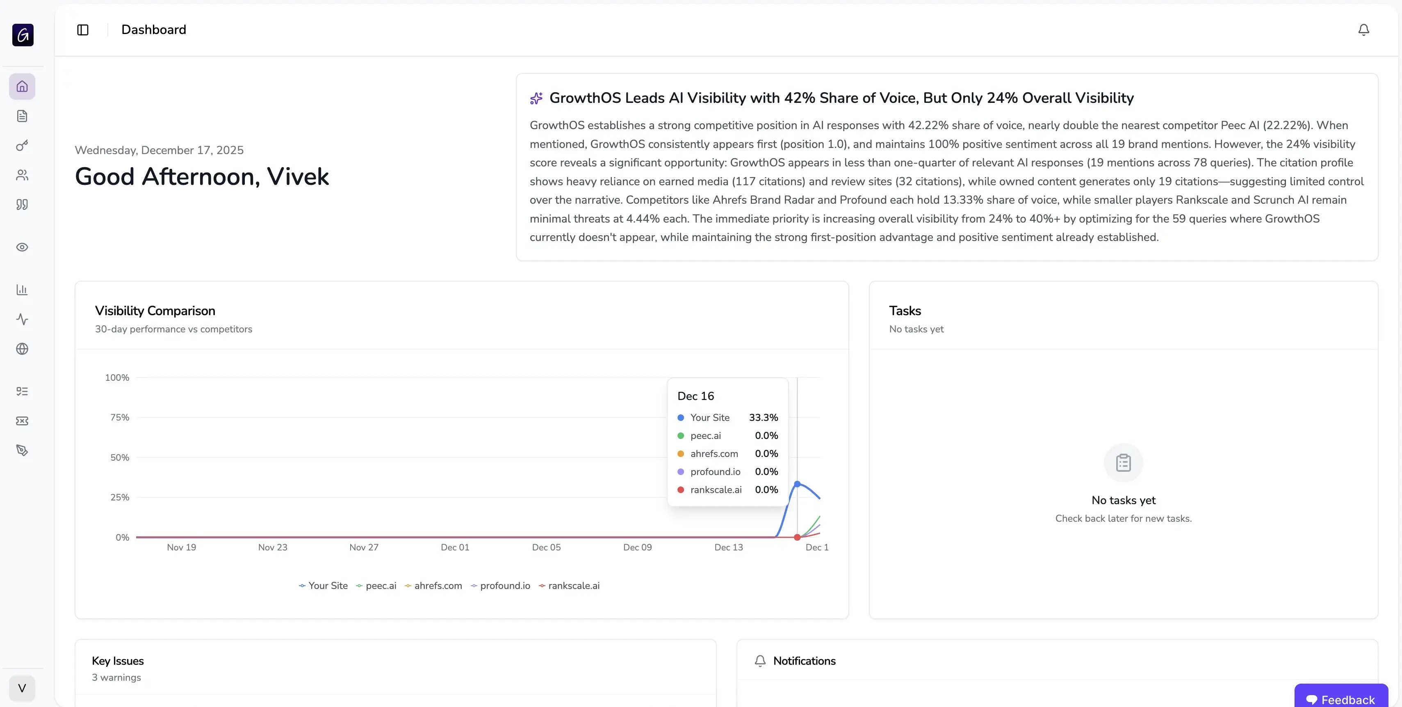This screenshot has width=1402, height=707.
Task: Open the document page icon in sidebar
Action: (x=22, y=116)
